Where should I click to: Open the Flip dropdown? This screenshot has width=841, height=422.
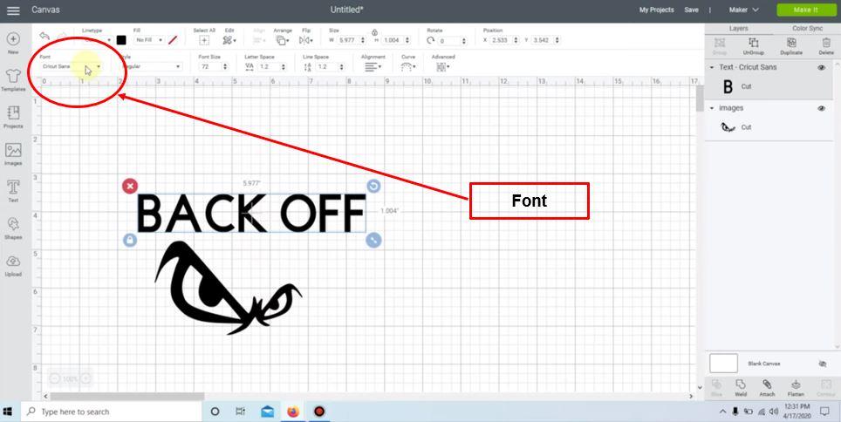306,40
